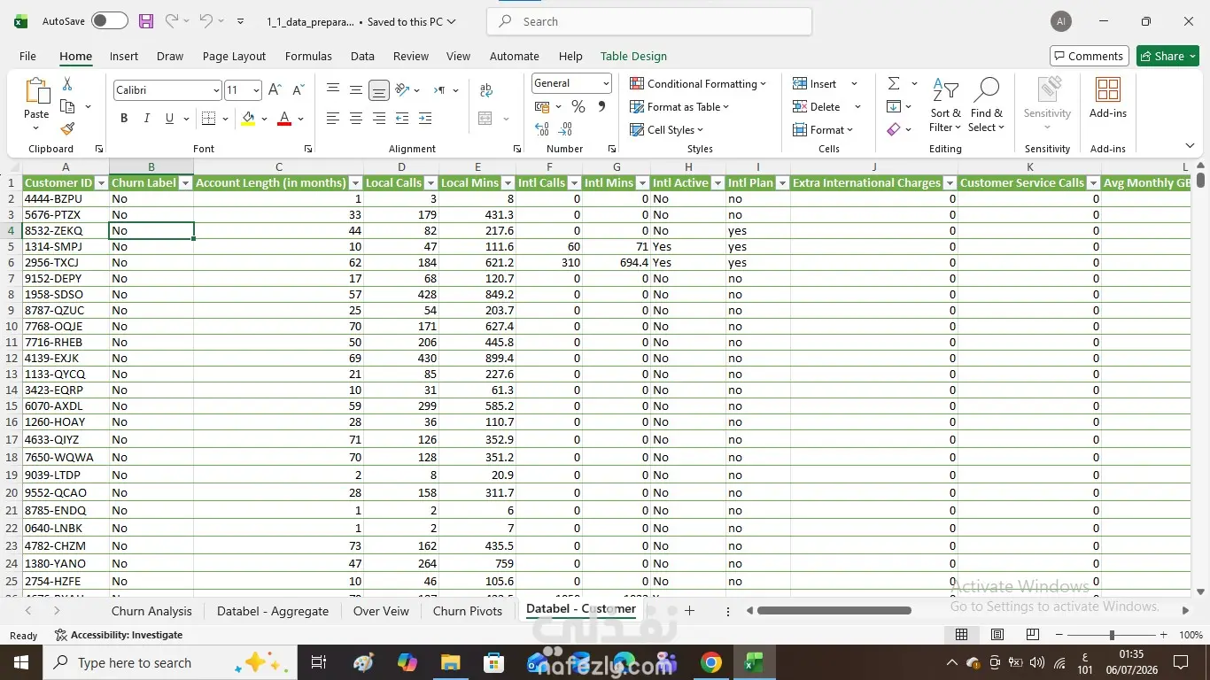Collapse the ribbon with chevron
Viewport: 1210px width, 680px height.
[1190, 146]
